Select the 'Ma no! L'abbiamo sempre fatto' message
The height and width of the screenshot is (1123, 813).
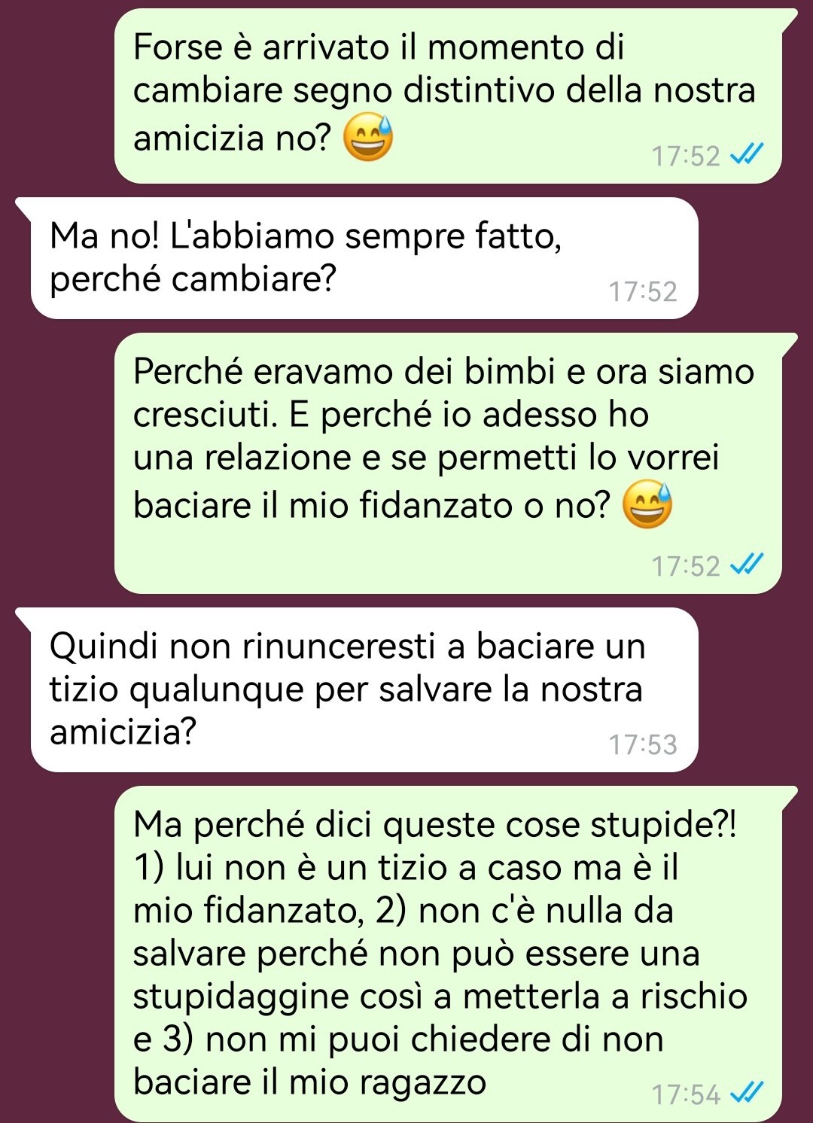(x=364, y=258)
